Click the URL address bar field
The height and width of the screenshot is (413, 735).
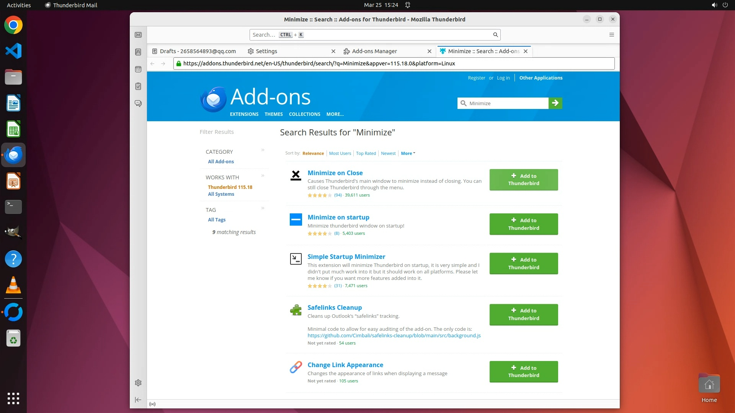coord(394,63)
